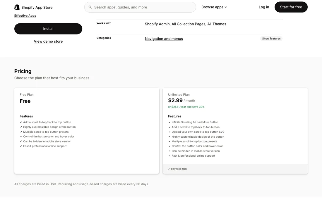Expand the Browse apps dropdown
The height and width of the screenshot is (199, 322).
[214, 7]
